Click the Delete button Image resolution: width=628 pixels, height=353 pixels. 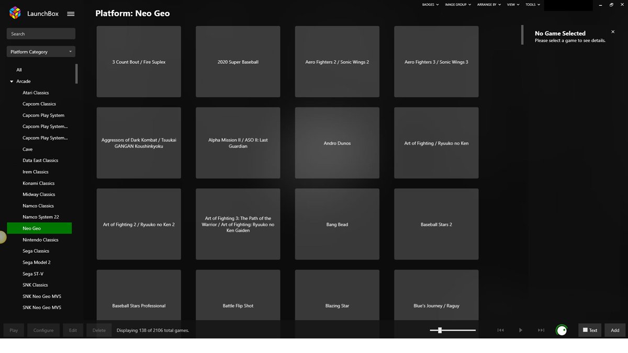pyautogui.click(x=99, y=330)
